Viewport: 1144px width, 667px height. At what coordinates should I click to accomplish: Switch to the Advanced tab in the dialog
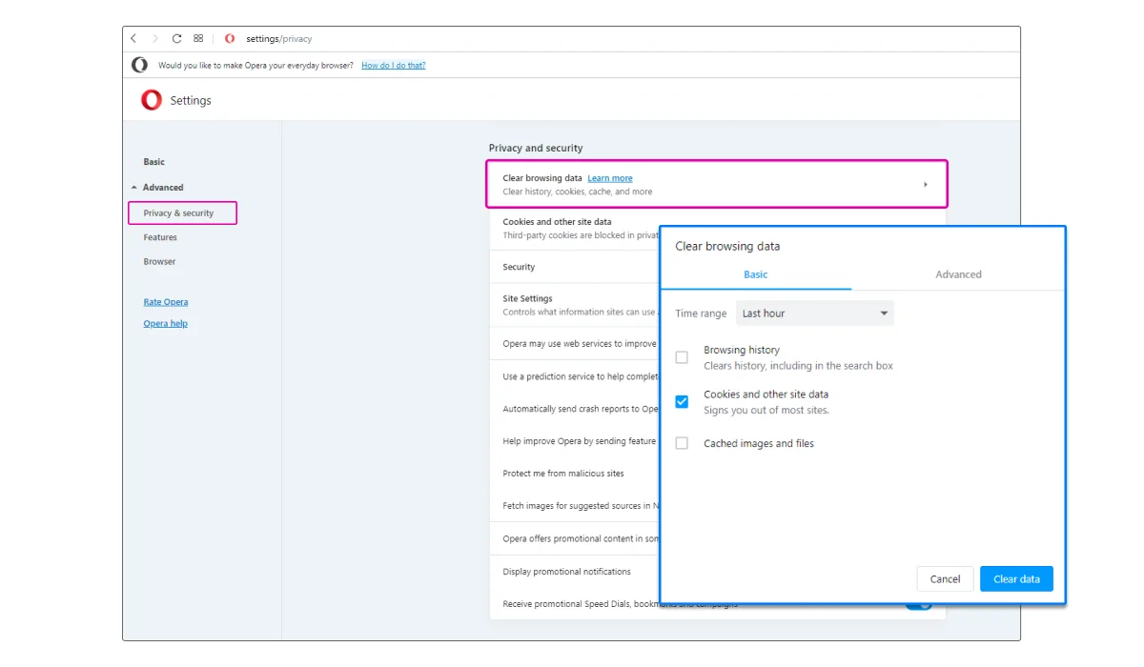[958, 274]
